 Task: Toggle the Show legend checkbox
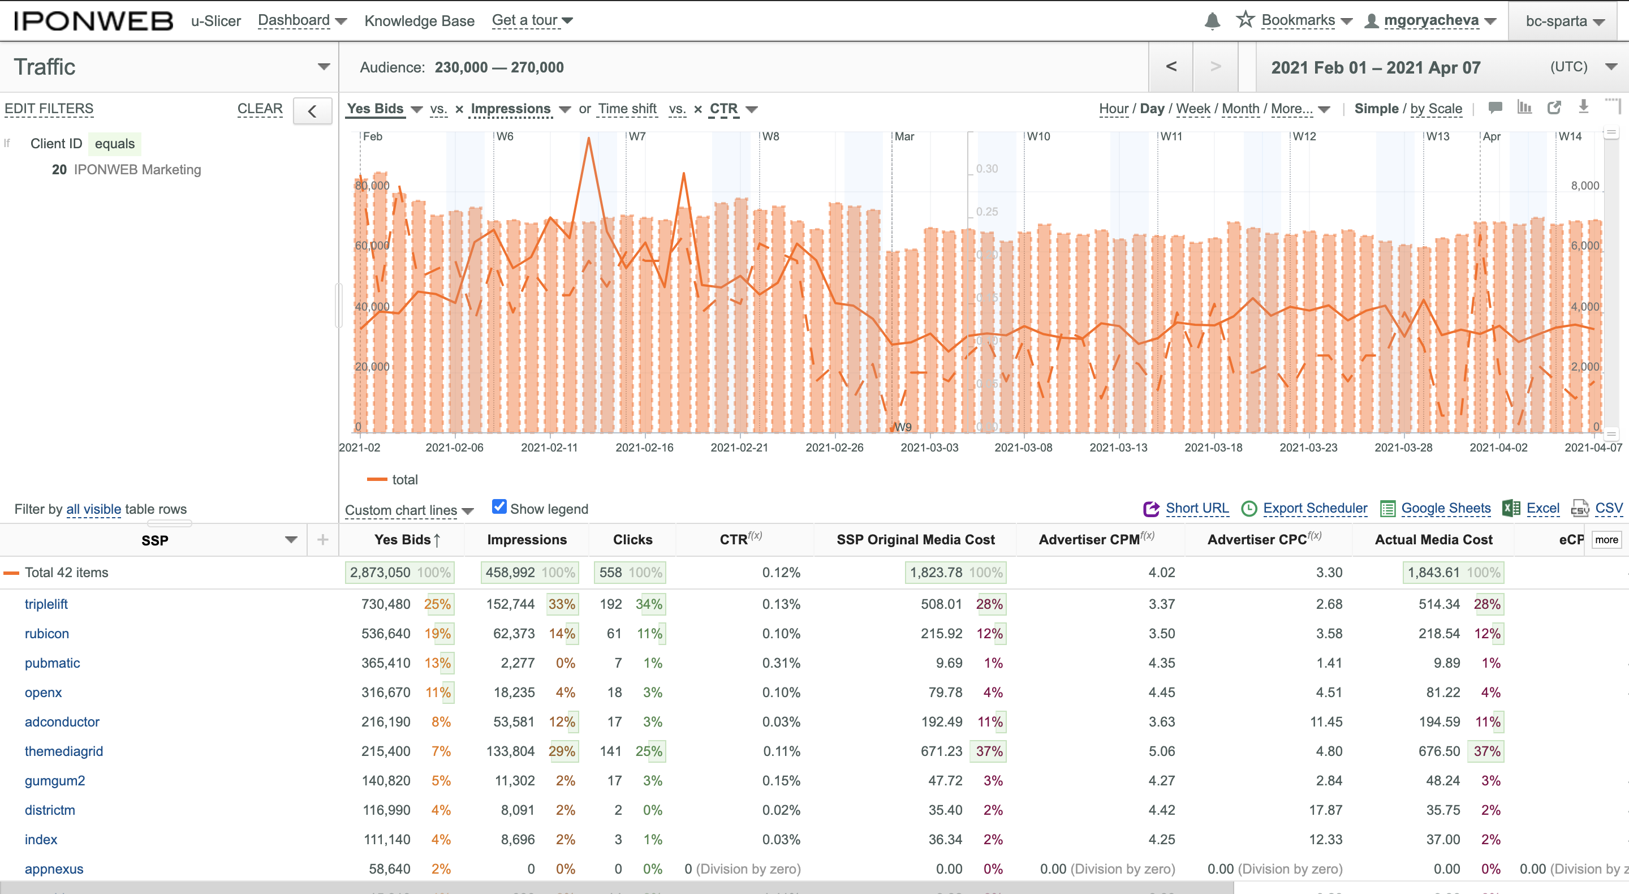point(499,507)
